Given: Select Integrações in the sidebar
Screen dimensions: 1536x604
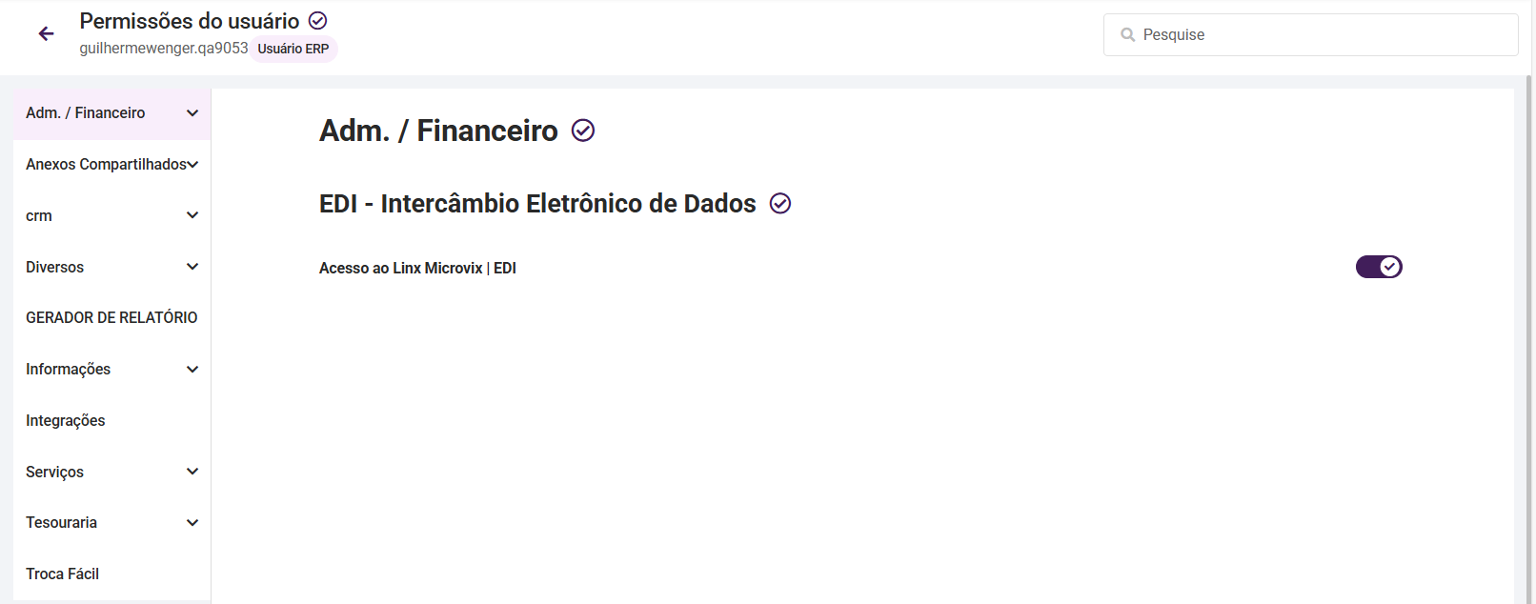Looking at the screenshot, I should [x=66, y=421].
